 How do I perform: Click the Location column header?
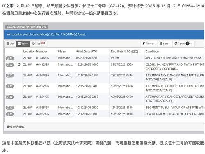[29, 51]
